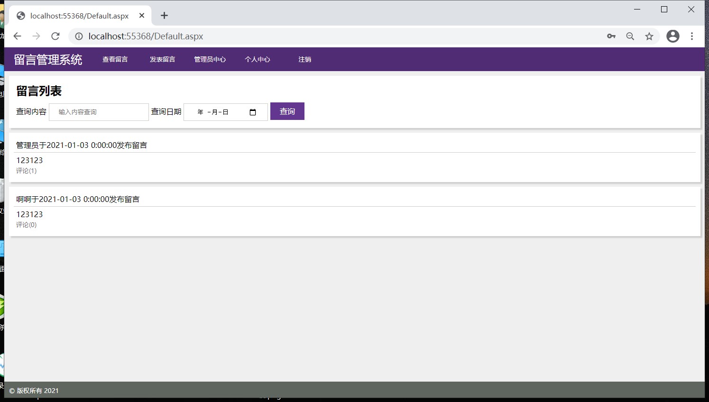Click the 输入内容查询 text field
This screenshot has width=709, height=402.
[99, 112]
